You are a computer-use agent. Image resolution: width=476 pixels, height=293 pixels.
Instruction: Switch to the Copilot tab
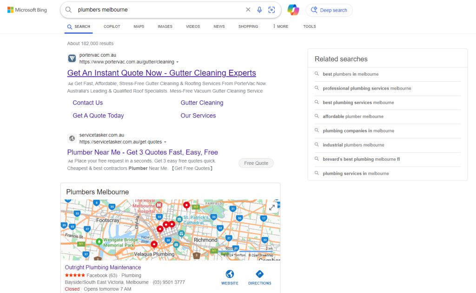click(x=112, y=26)
